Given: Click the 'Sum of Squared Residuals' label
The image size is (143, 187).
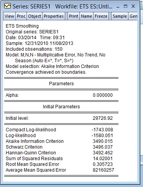Looking at the screenshot, I should point(34,159).
